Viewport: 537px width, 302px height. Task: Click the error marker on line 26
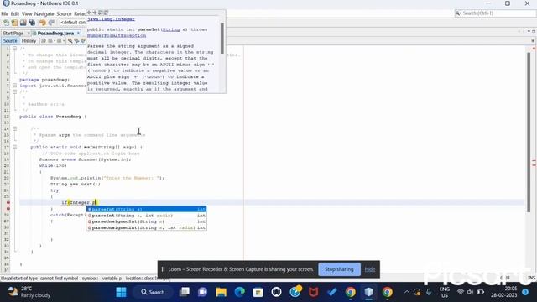(x=8, y=203)
